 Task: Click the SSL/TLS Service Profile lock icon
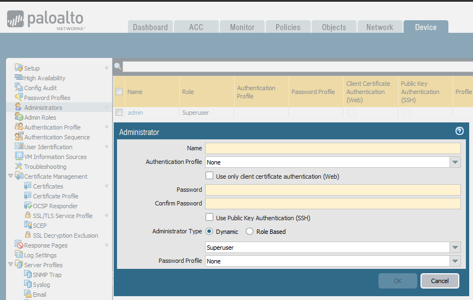28,215
